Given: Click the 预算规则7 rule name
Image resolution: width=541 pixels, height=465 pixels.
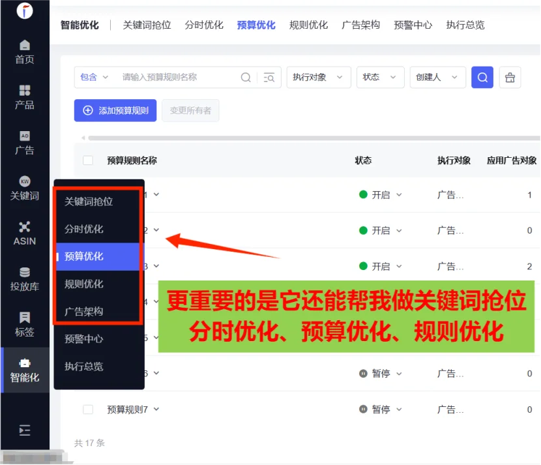Looking at the screenshot, I should coord(127,410).
